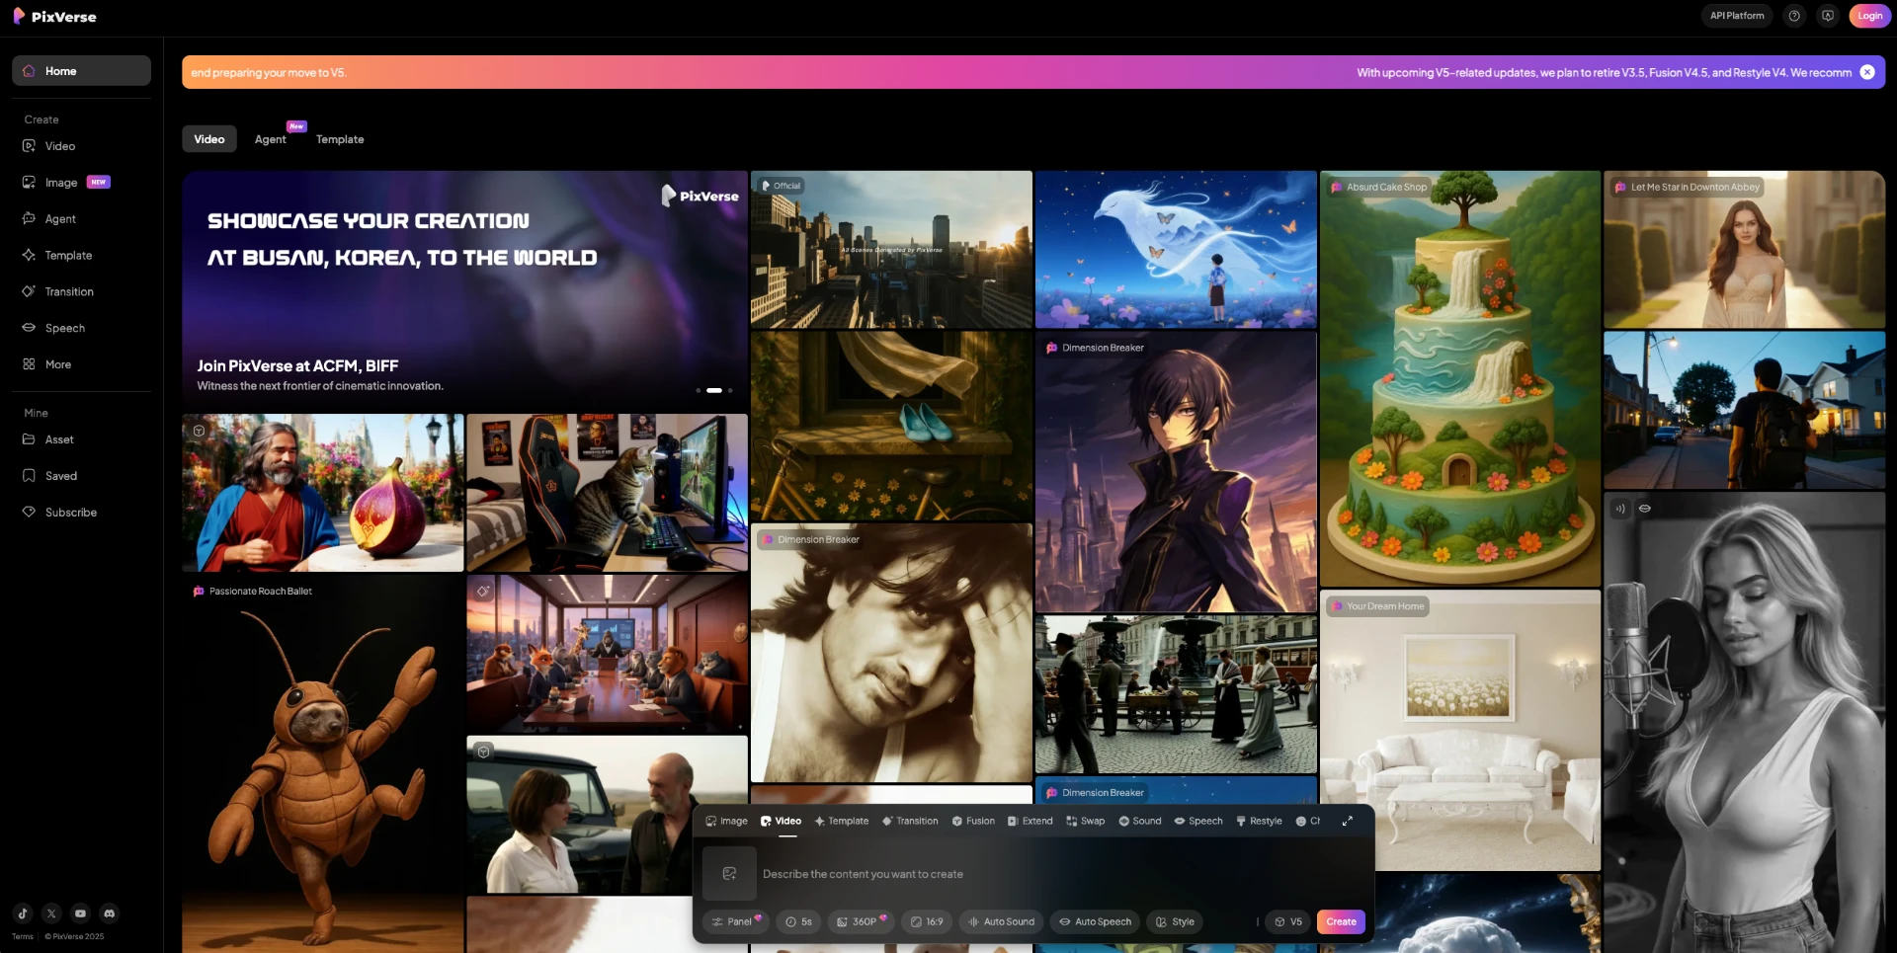The image size is (1897, 953).
Task: Click the icon left of Login
Action: (x=1828, y=16)
